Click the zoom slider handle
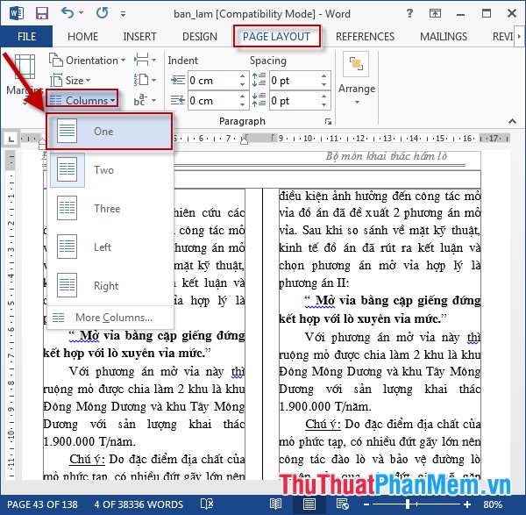The height and width of the screenshot is (515, 526). click(408, 504)
